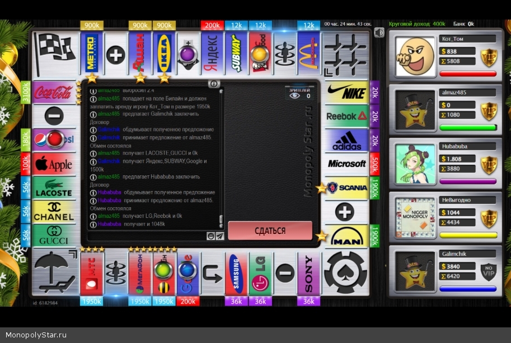
Task: Open Galimchik player avatar
Action: coord(415,271)
